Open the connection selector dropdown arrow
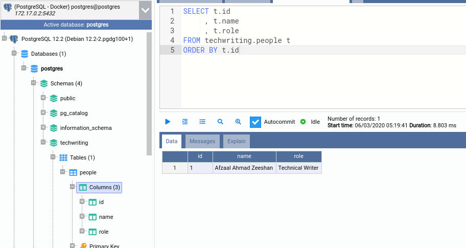The width and height of the screenshot is (466, 248). (145, 10)
